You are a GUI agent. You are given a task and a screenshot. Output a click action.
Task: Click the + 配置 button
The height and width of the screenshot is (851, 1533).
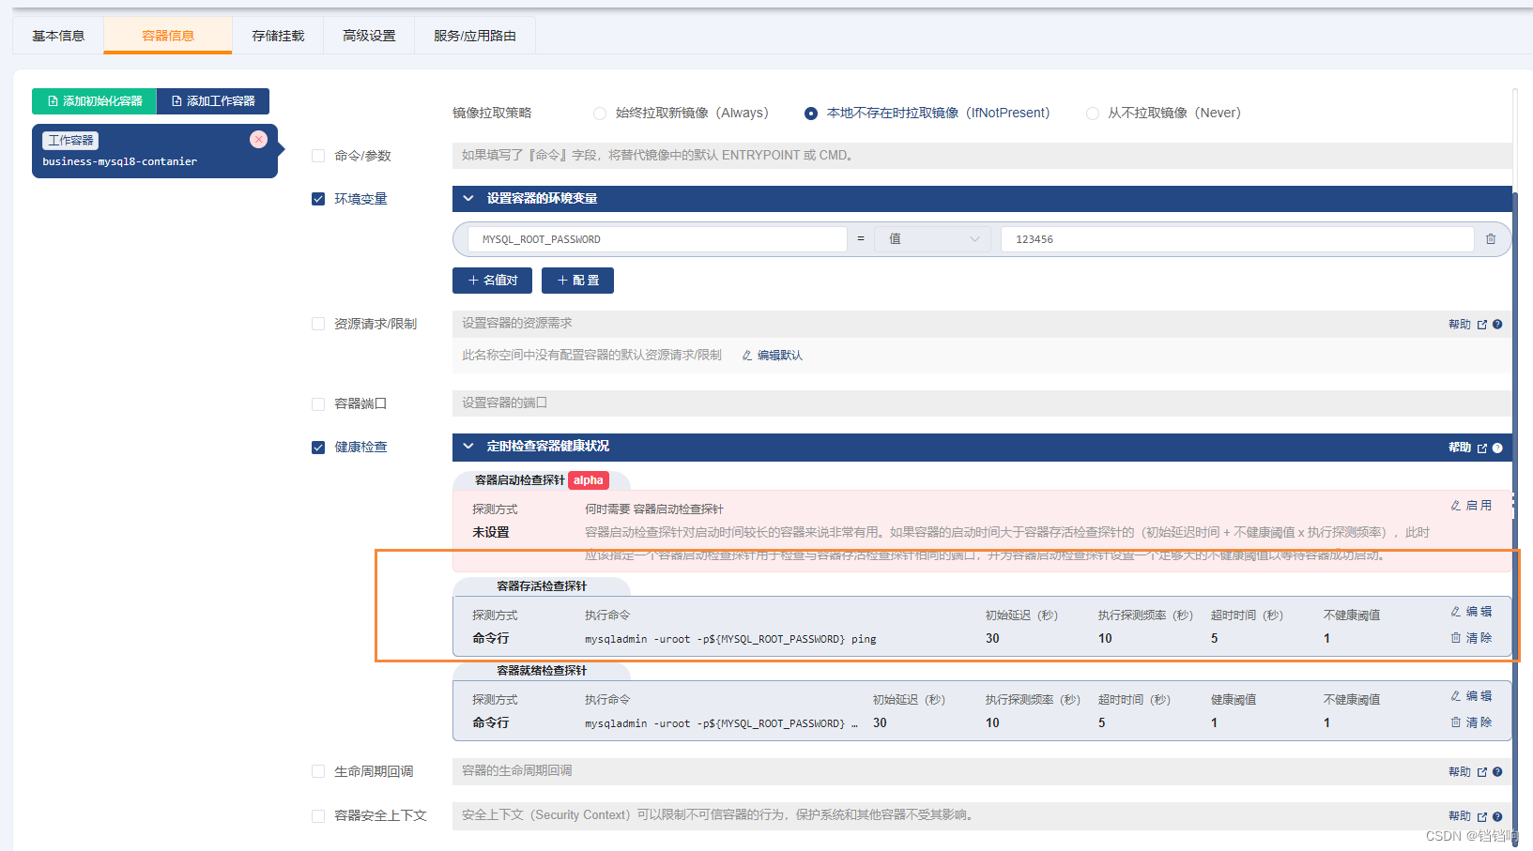pos(577,281)
